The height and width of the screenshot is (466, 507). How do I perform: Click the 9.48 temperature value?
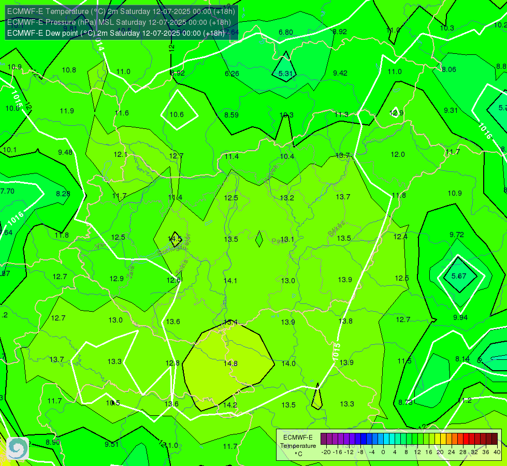tap(65, 152)
